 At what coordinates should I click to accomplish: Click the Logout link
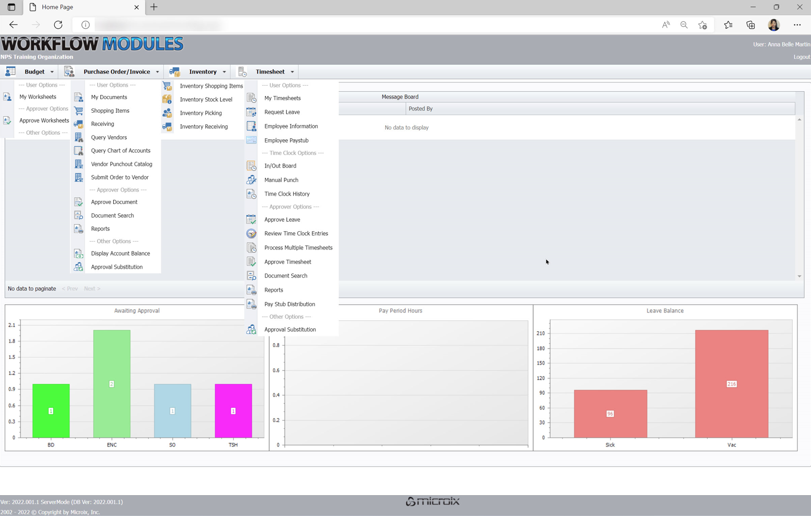point(801,57)
